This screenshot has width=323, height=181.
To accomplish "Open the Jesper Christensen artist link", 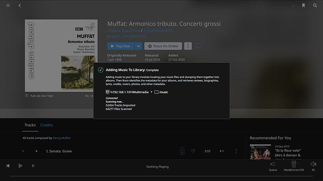I will 126,36.
